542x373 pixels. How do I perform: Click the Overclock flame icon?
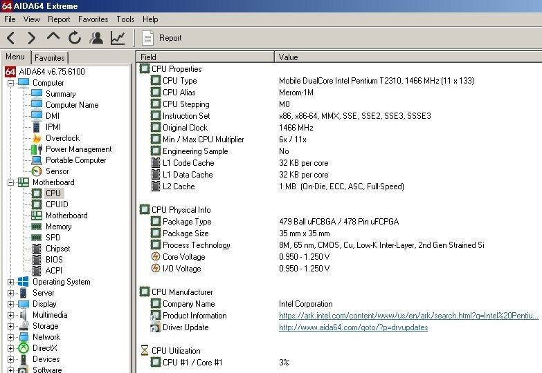[x=36, y=138]
